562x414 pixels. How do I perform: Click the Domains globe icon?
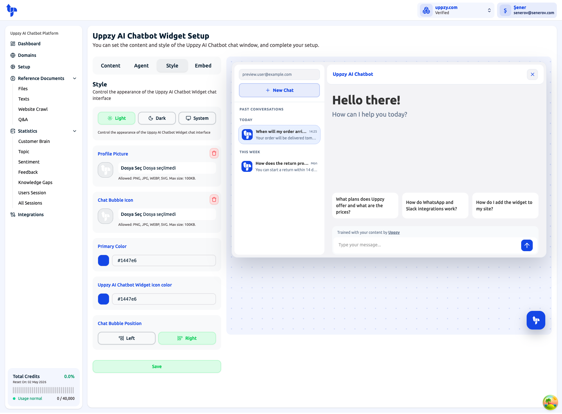13,55
